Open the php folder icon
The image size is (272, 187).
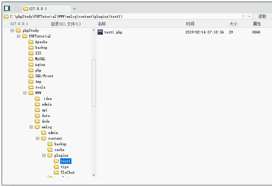click(31, 70)
